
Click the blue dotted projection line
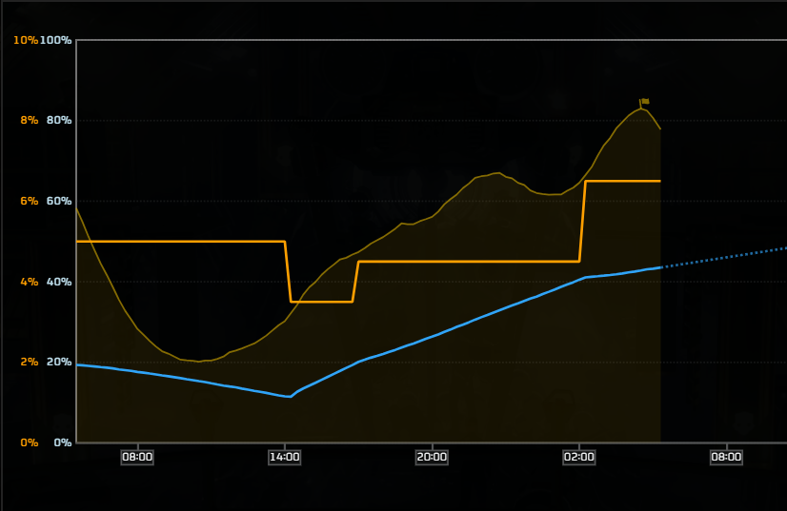click(724, 258)
